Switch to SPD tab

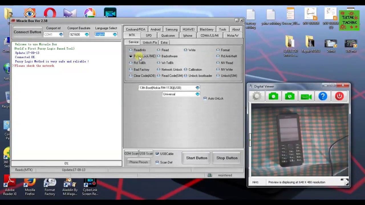click(x=149, y=36)
